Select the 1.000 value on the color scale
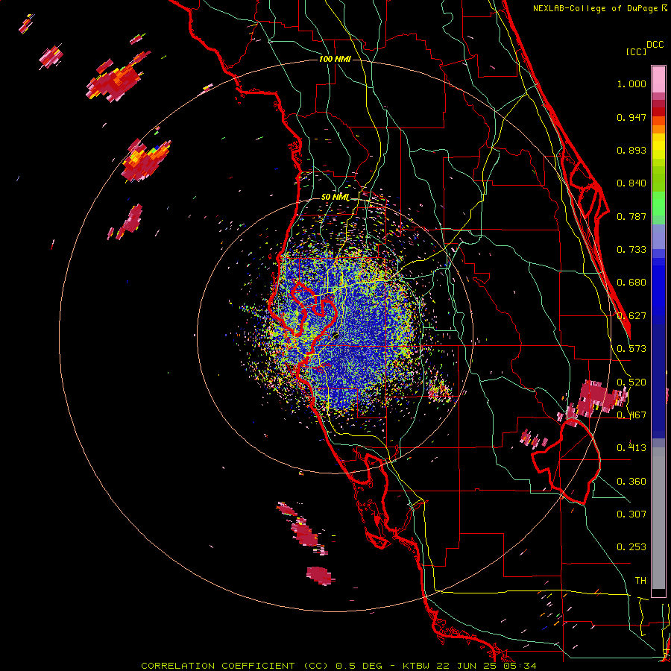The height and width of the screenshot is (671, 671). (x=631, y=84)
